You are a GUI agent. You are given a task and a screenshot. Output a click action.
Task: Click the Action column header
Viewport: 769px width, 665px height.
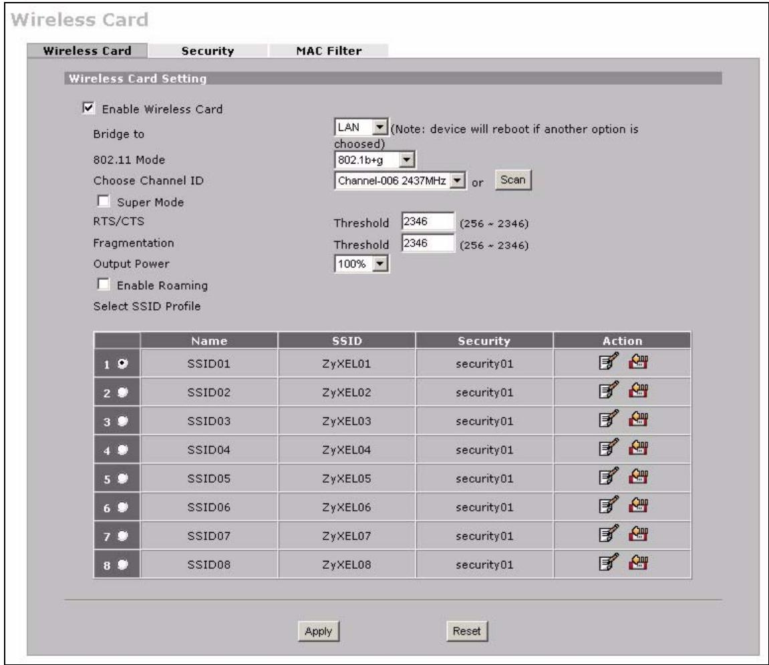click(x=623, y=341)
